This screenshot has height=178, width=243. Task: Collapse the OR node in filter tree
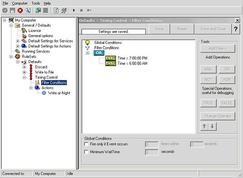[87, 53]
